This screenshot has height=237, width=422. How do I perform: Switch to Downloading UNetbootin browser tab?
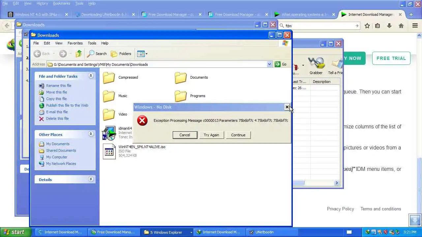tap(105, 14)
